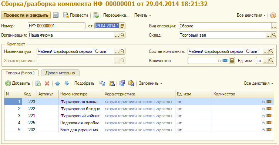Expand the Печать dropdown menu
The height and width of the screenshot is (145, 279).
point(142,15)
